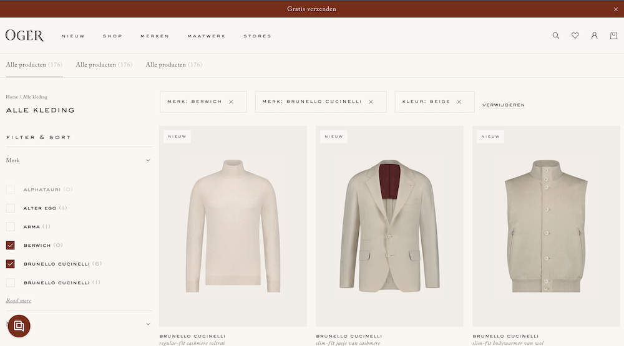The image size is (624, 346).
Task: Open the beige cashmere blazer product image
Action: coord(389,226)
